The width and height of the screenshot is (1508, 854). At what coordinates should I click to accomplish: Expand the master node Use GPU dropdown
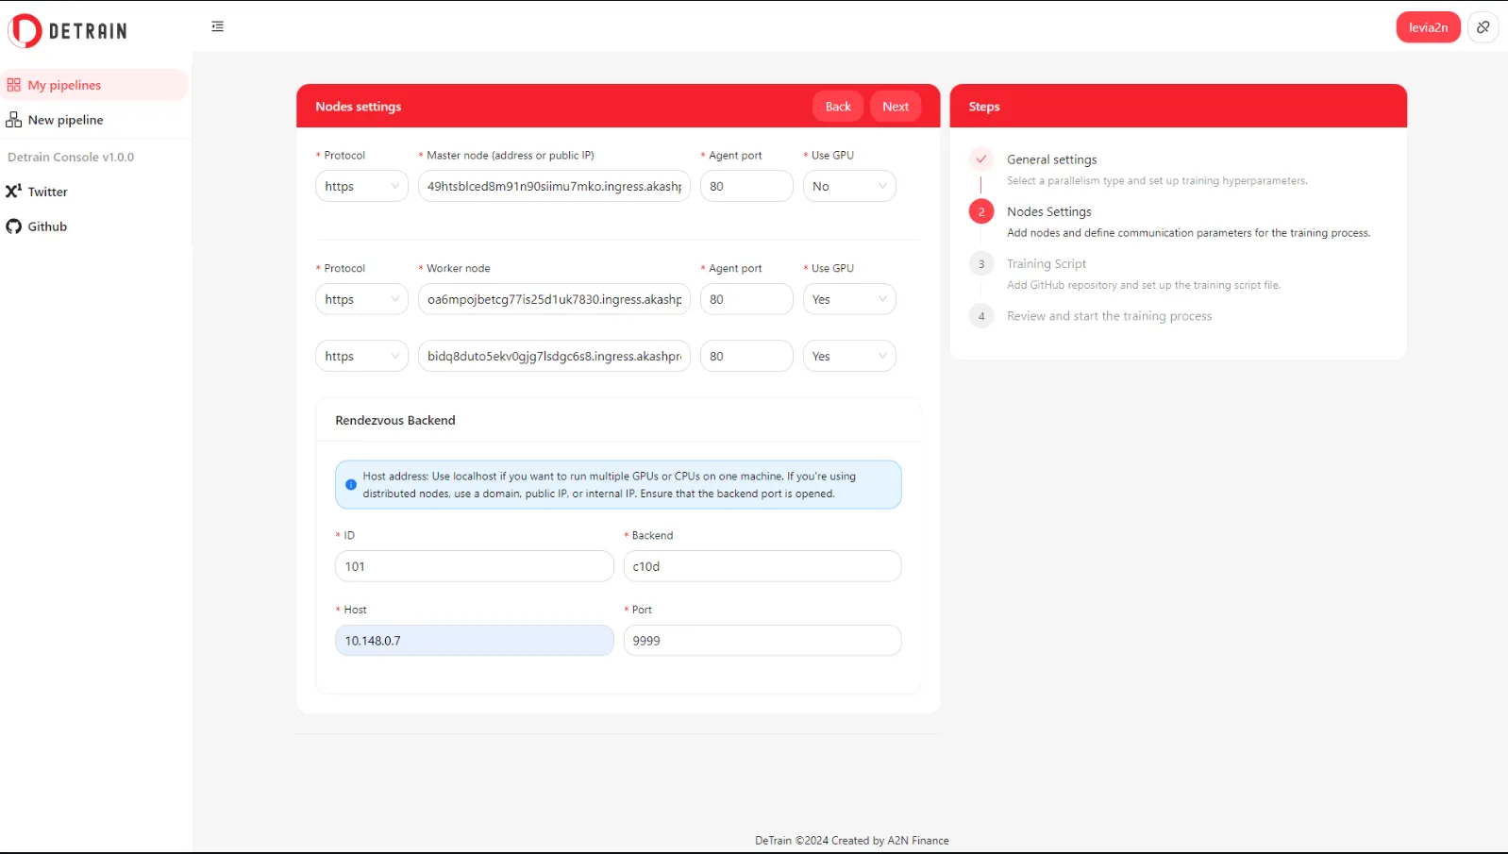pos(848,187)
